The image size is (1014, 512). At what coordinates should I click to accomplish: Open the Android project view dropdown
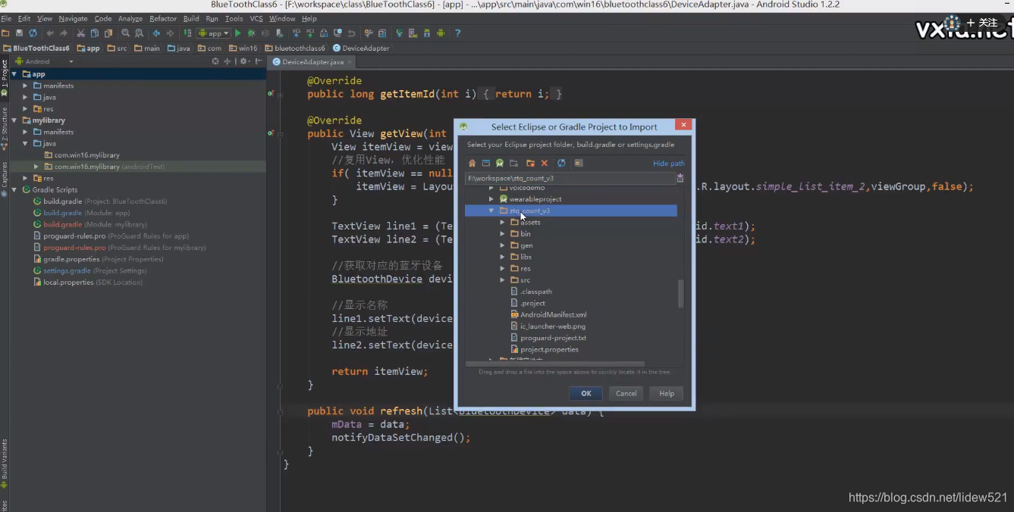[x=46, y=61]
